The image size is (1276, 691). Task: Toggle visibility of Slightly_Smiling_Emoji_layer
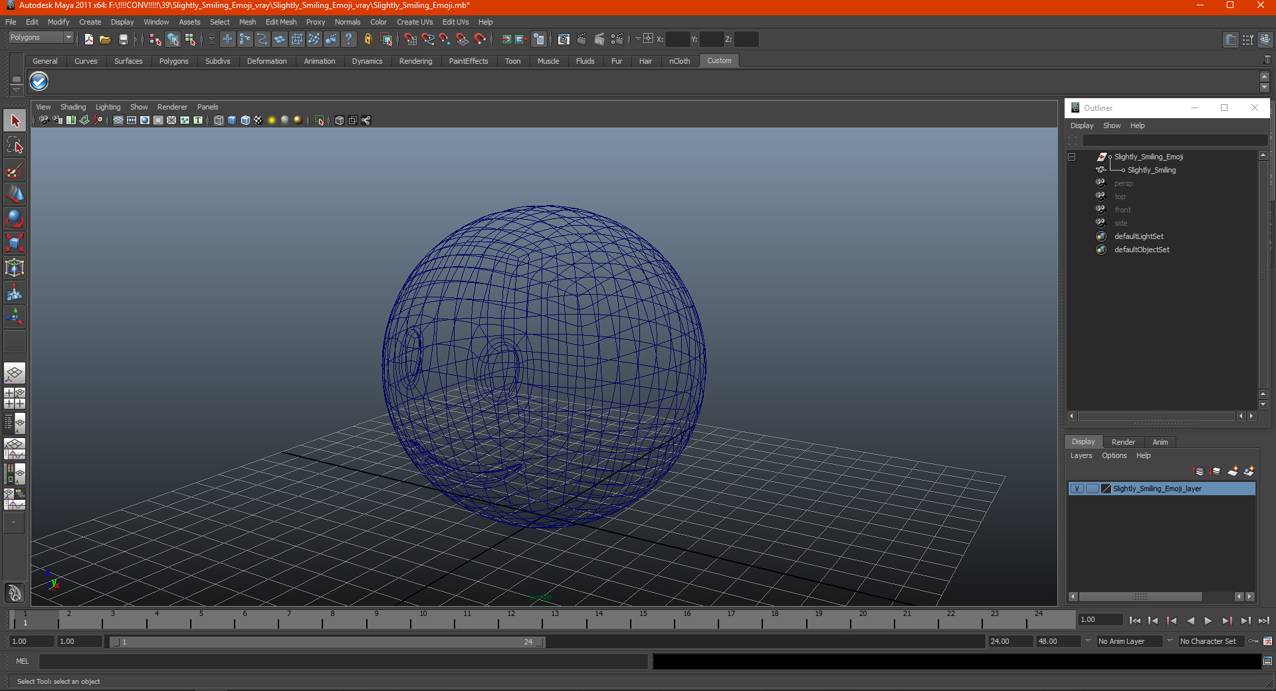(1077, 489)
